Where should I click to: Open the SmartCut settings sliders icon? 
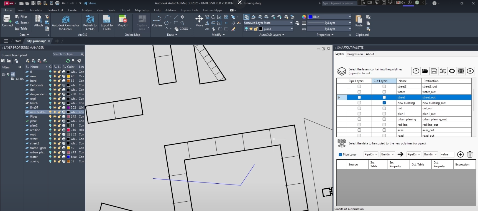(x=443, y=71)
